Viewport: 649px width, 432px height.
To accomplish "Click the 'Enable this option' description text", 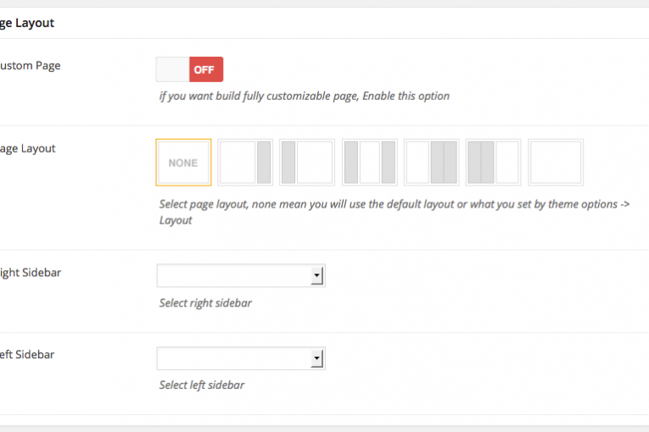I will (x=406, y=96).
